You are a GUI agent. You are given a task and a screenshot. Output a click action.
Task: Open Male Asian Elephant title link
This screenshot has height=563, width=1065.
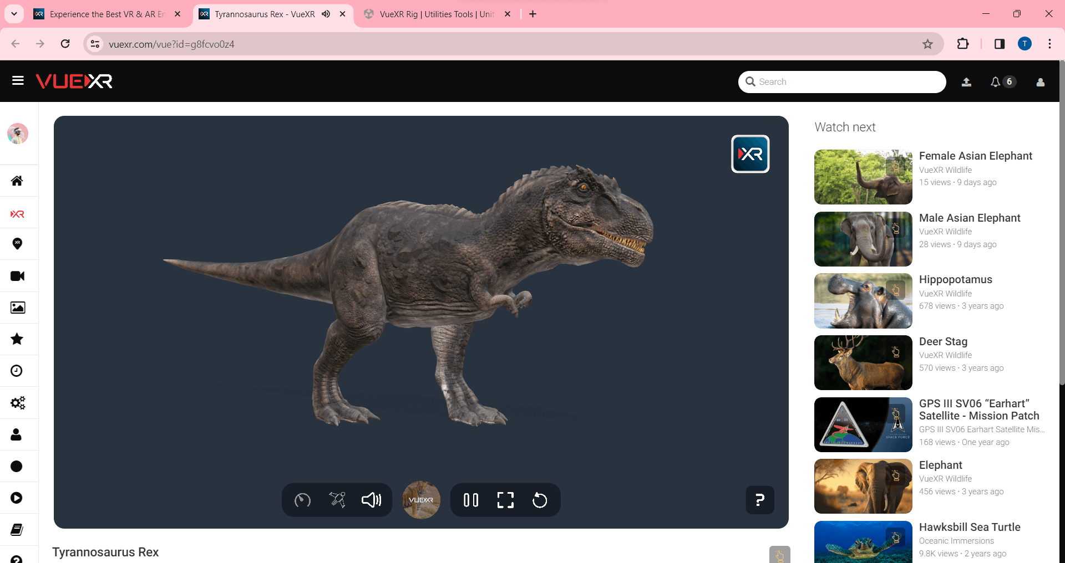970,218
